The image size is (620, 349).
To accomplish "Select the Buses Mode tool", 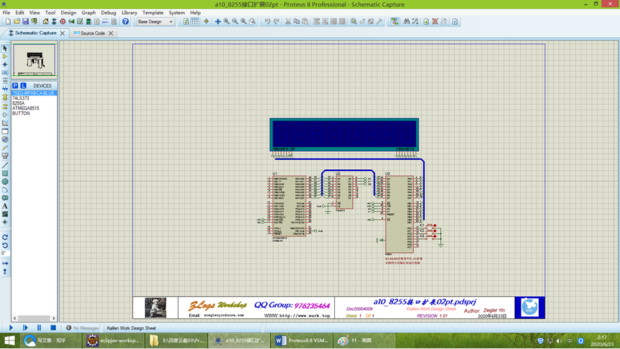I will pyautogui.click(x=5, y=89).
